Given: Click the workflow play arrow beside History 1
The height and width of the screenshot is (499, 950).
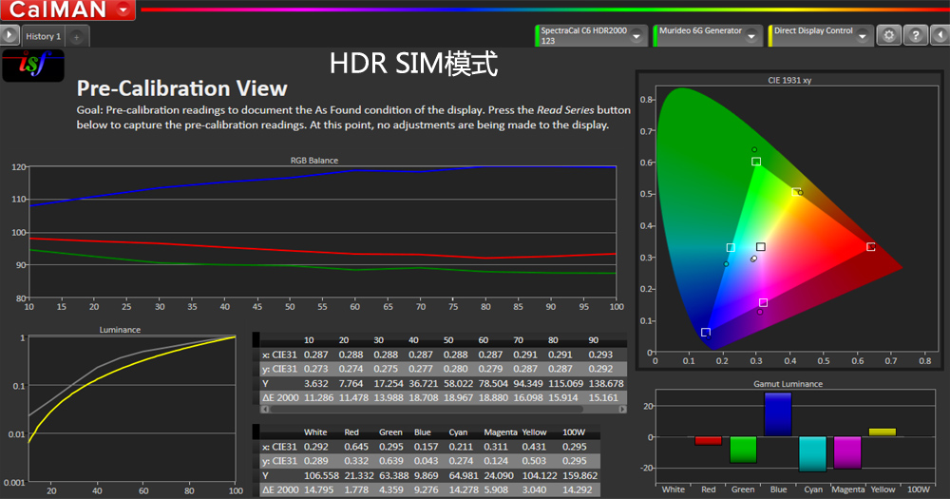Looking at the screenshot, I should coord(9,36).
